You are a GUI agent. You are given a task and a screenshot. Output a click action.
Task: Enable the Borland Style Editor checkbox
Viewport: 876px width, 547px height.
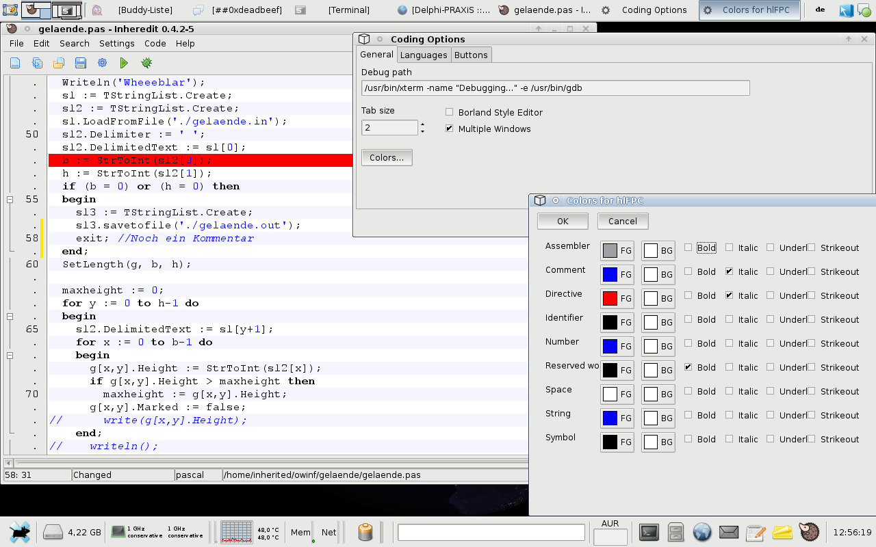pos(450,112)
